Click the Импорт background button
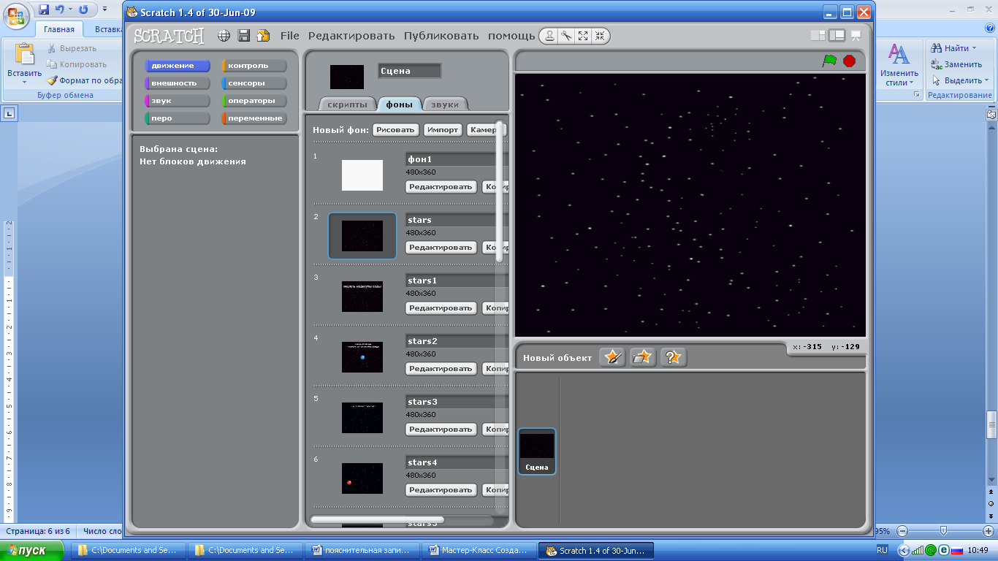This screenshot has height=561, width=998. (443, 130)
